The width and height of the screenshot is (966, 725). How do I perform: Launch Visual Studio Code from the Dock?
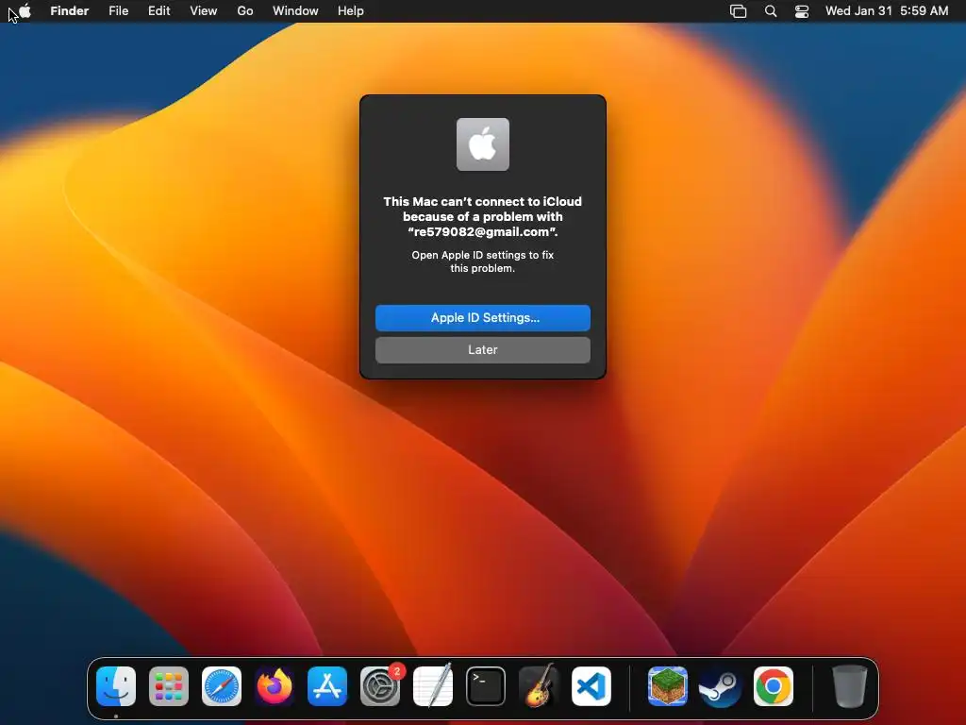pos(591,685)
